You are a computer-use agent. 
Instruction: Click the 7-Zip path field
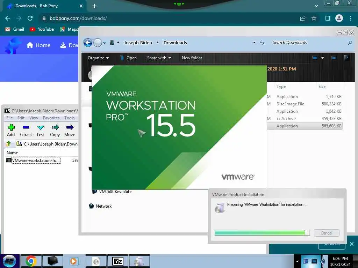tap(48, 144)
